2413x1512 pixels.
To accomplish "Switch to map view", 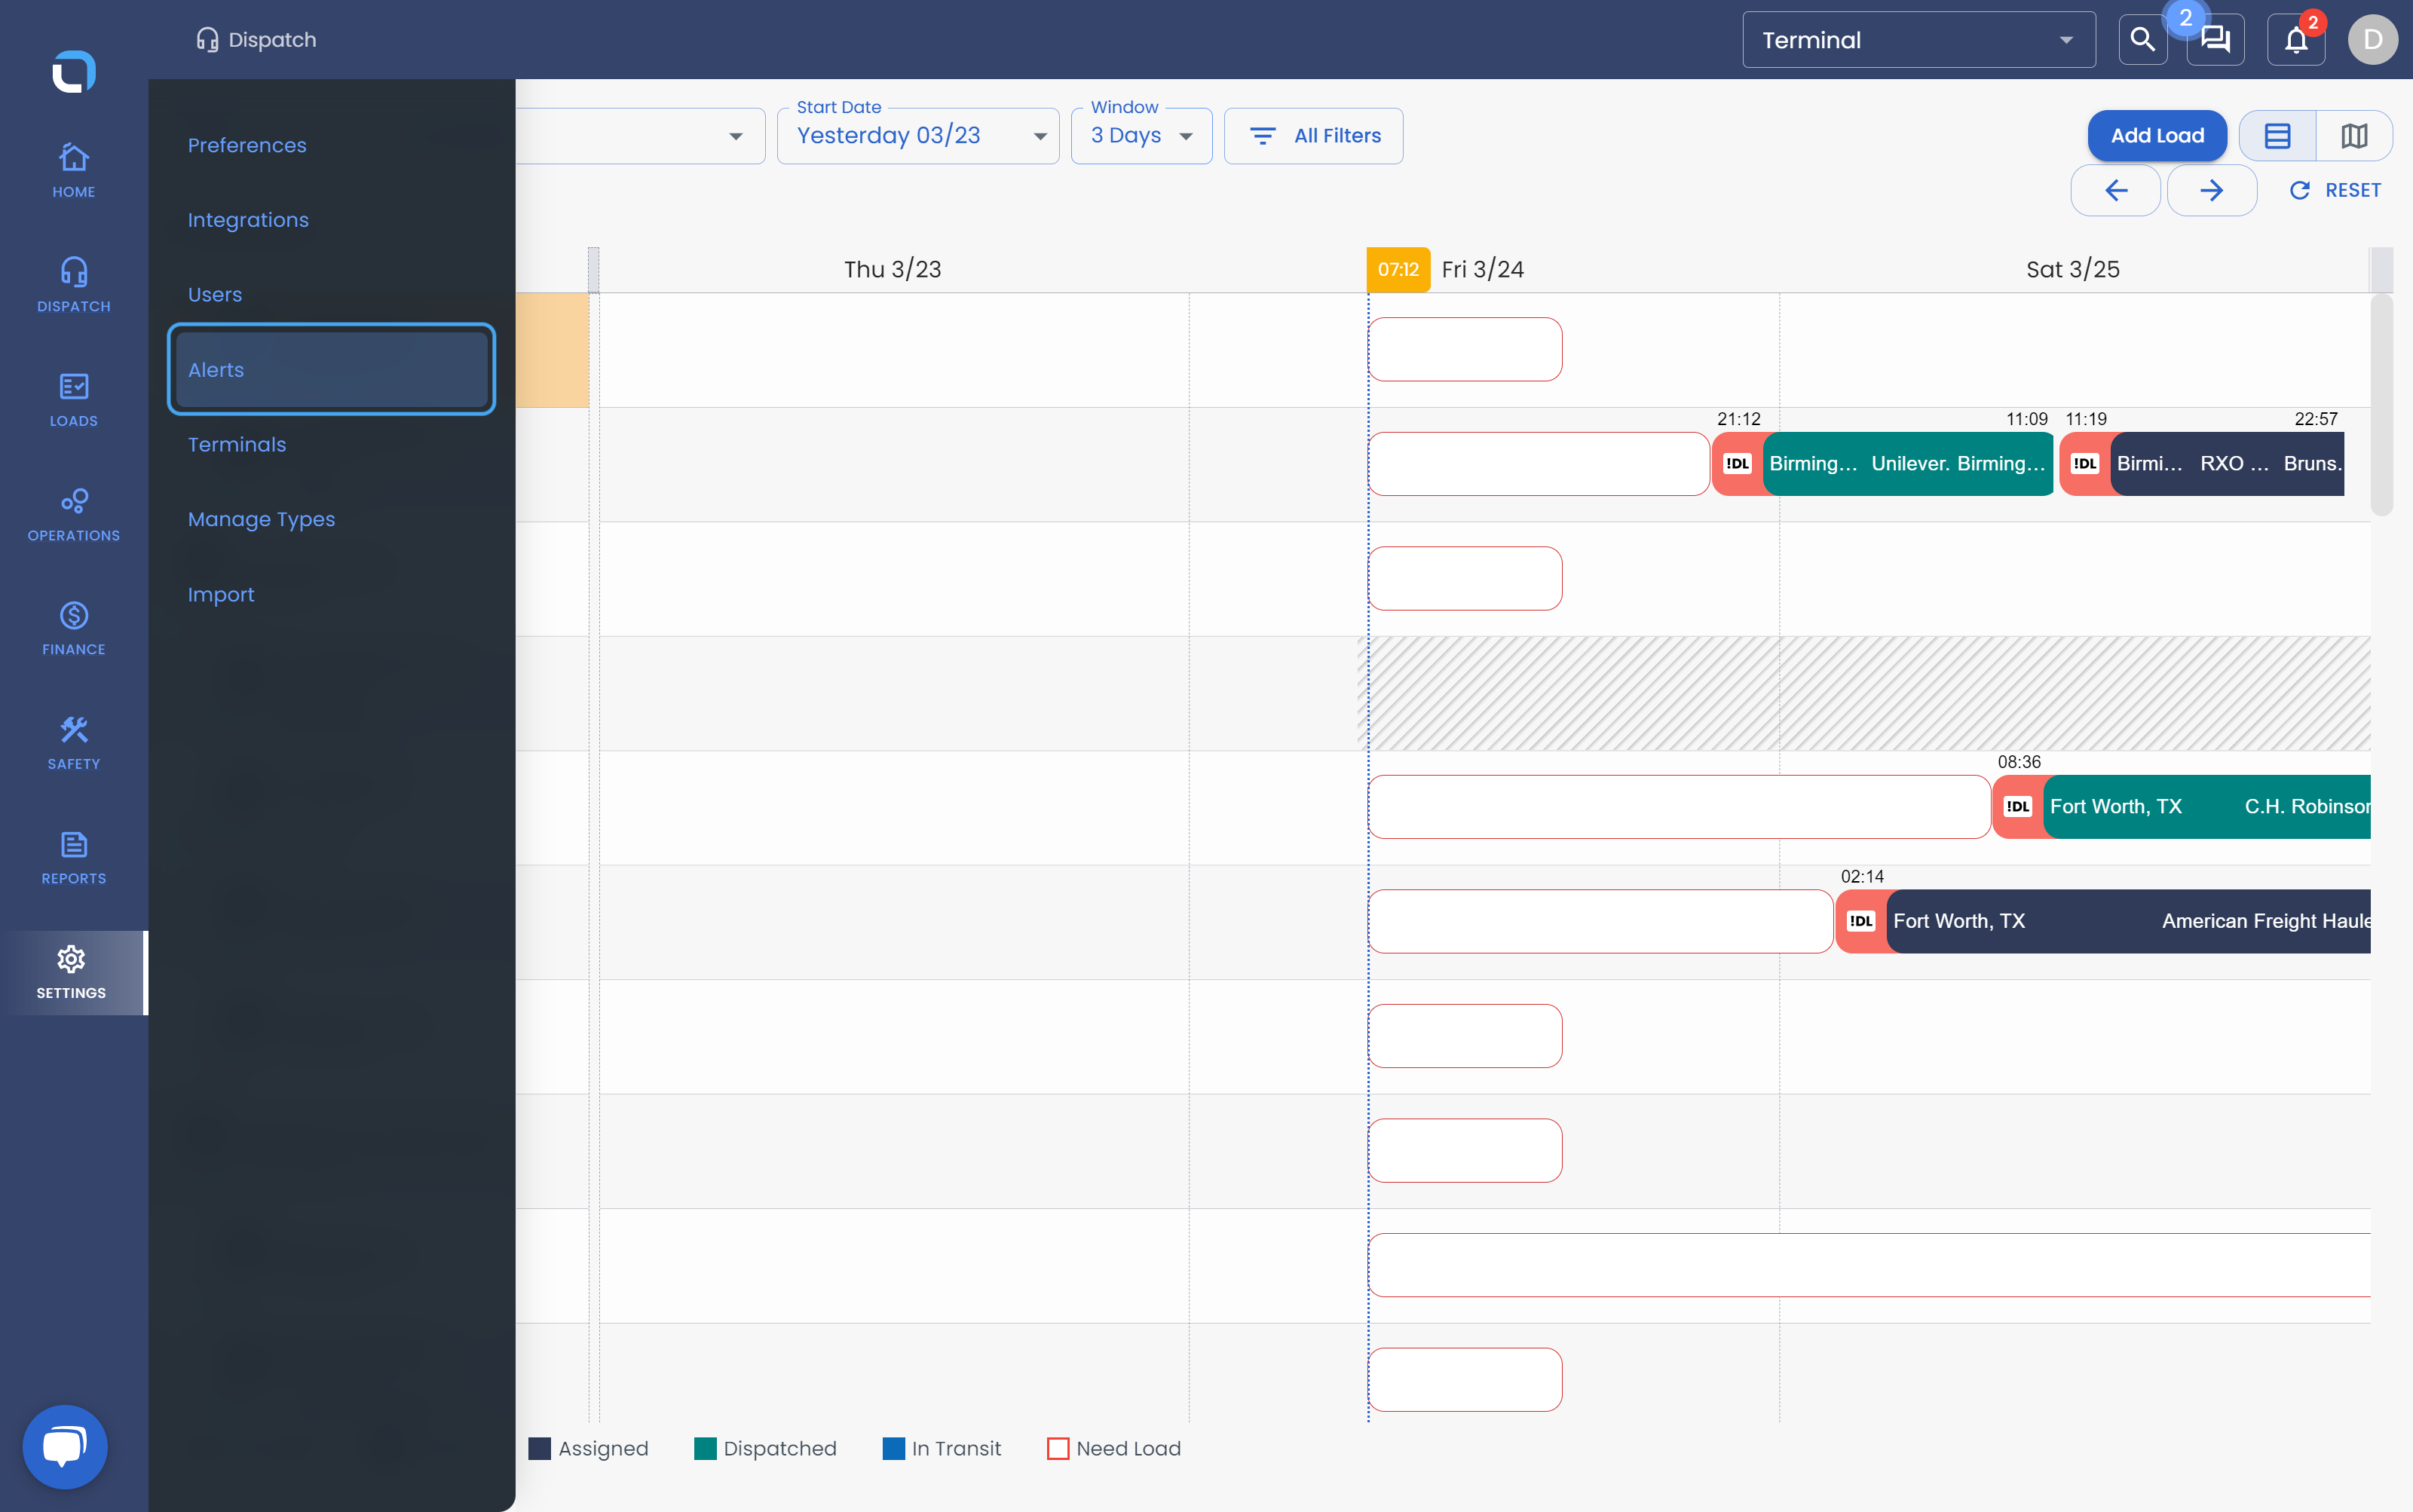I will [2354, 136].
